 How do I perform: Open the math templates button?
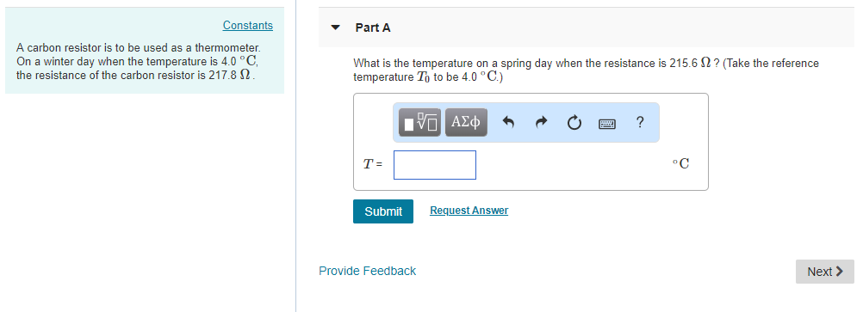click(x=420, y=123)
